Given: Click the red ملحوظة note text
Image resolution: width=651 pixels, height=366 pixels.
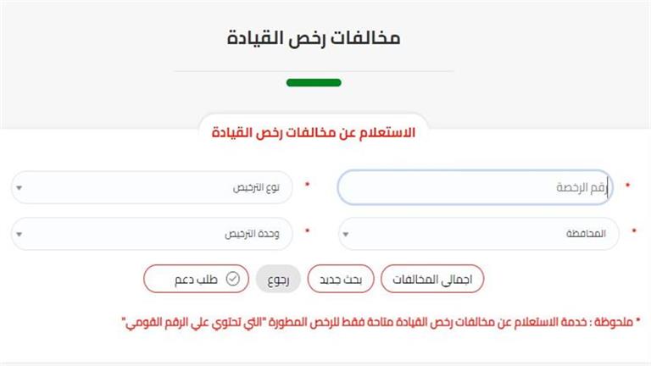Looking at the screenshot, I should 382,322.
